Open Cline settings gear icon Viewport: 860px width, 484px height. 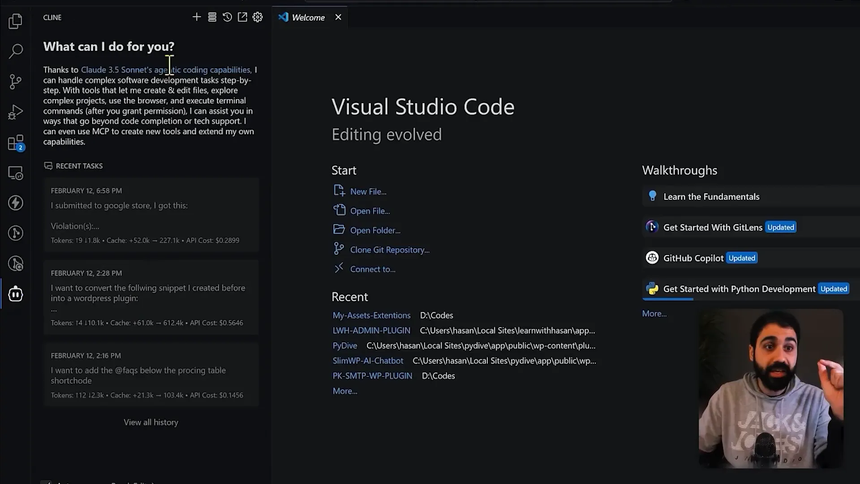tap(258, 17)
